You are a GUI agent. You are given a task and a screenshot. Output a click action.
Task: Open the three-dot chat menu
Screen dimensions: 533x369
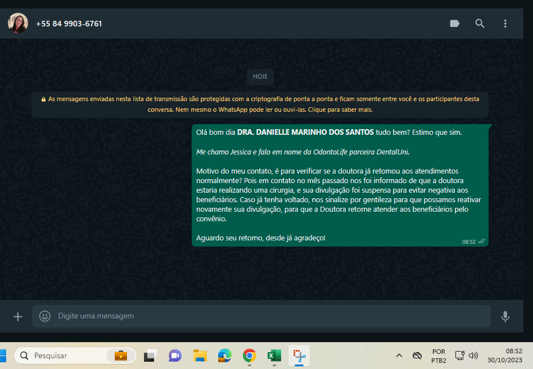point(505,24)
